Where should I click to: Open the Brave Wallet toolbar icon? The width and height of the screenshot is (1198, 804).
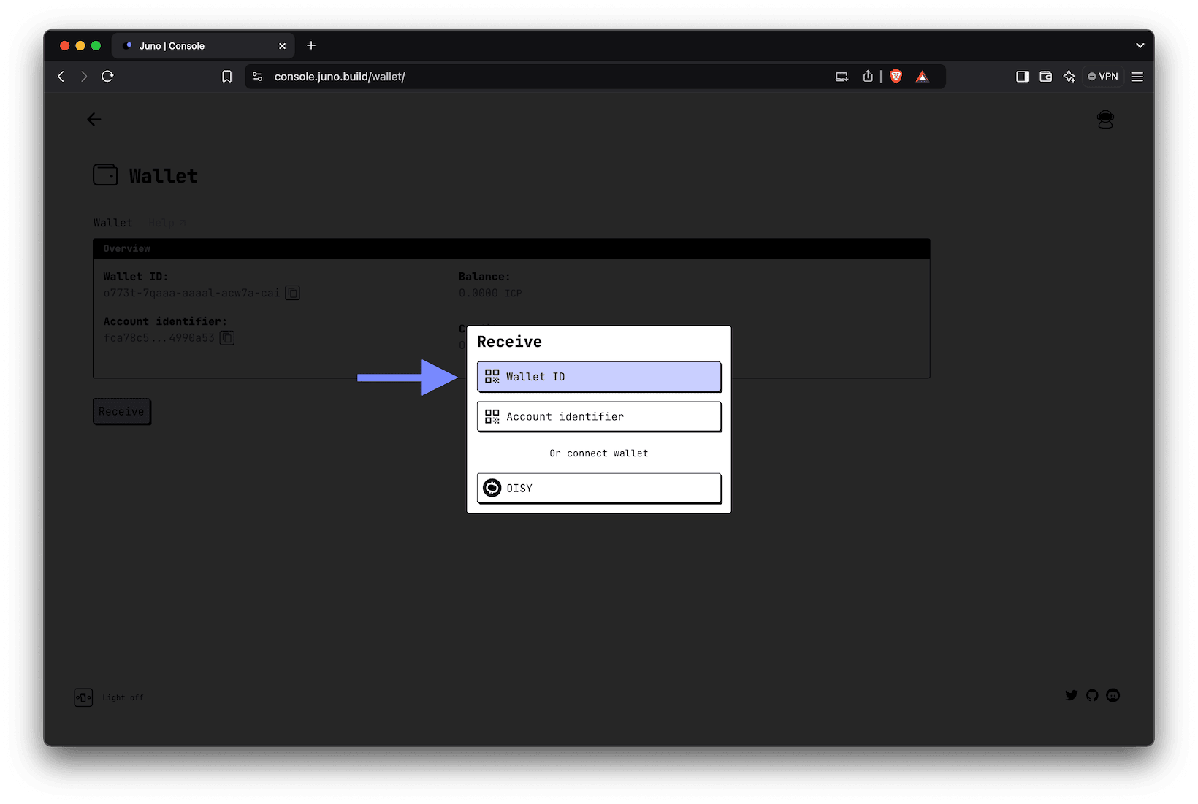click(1045, 76)
